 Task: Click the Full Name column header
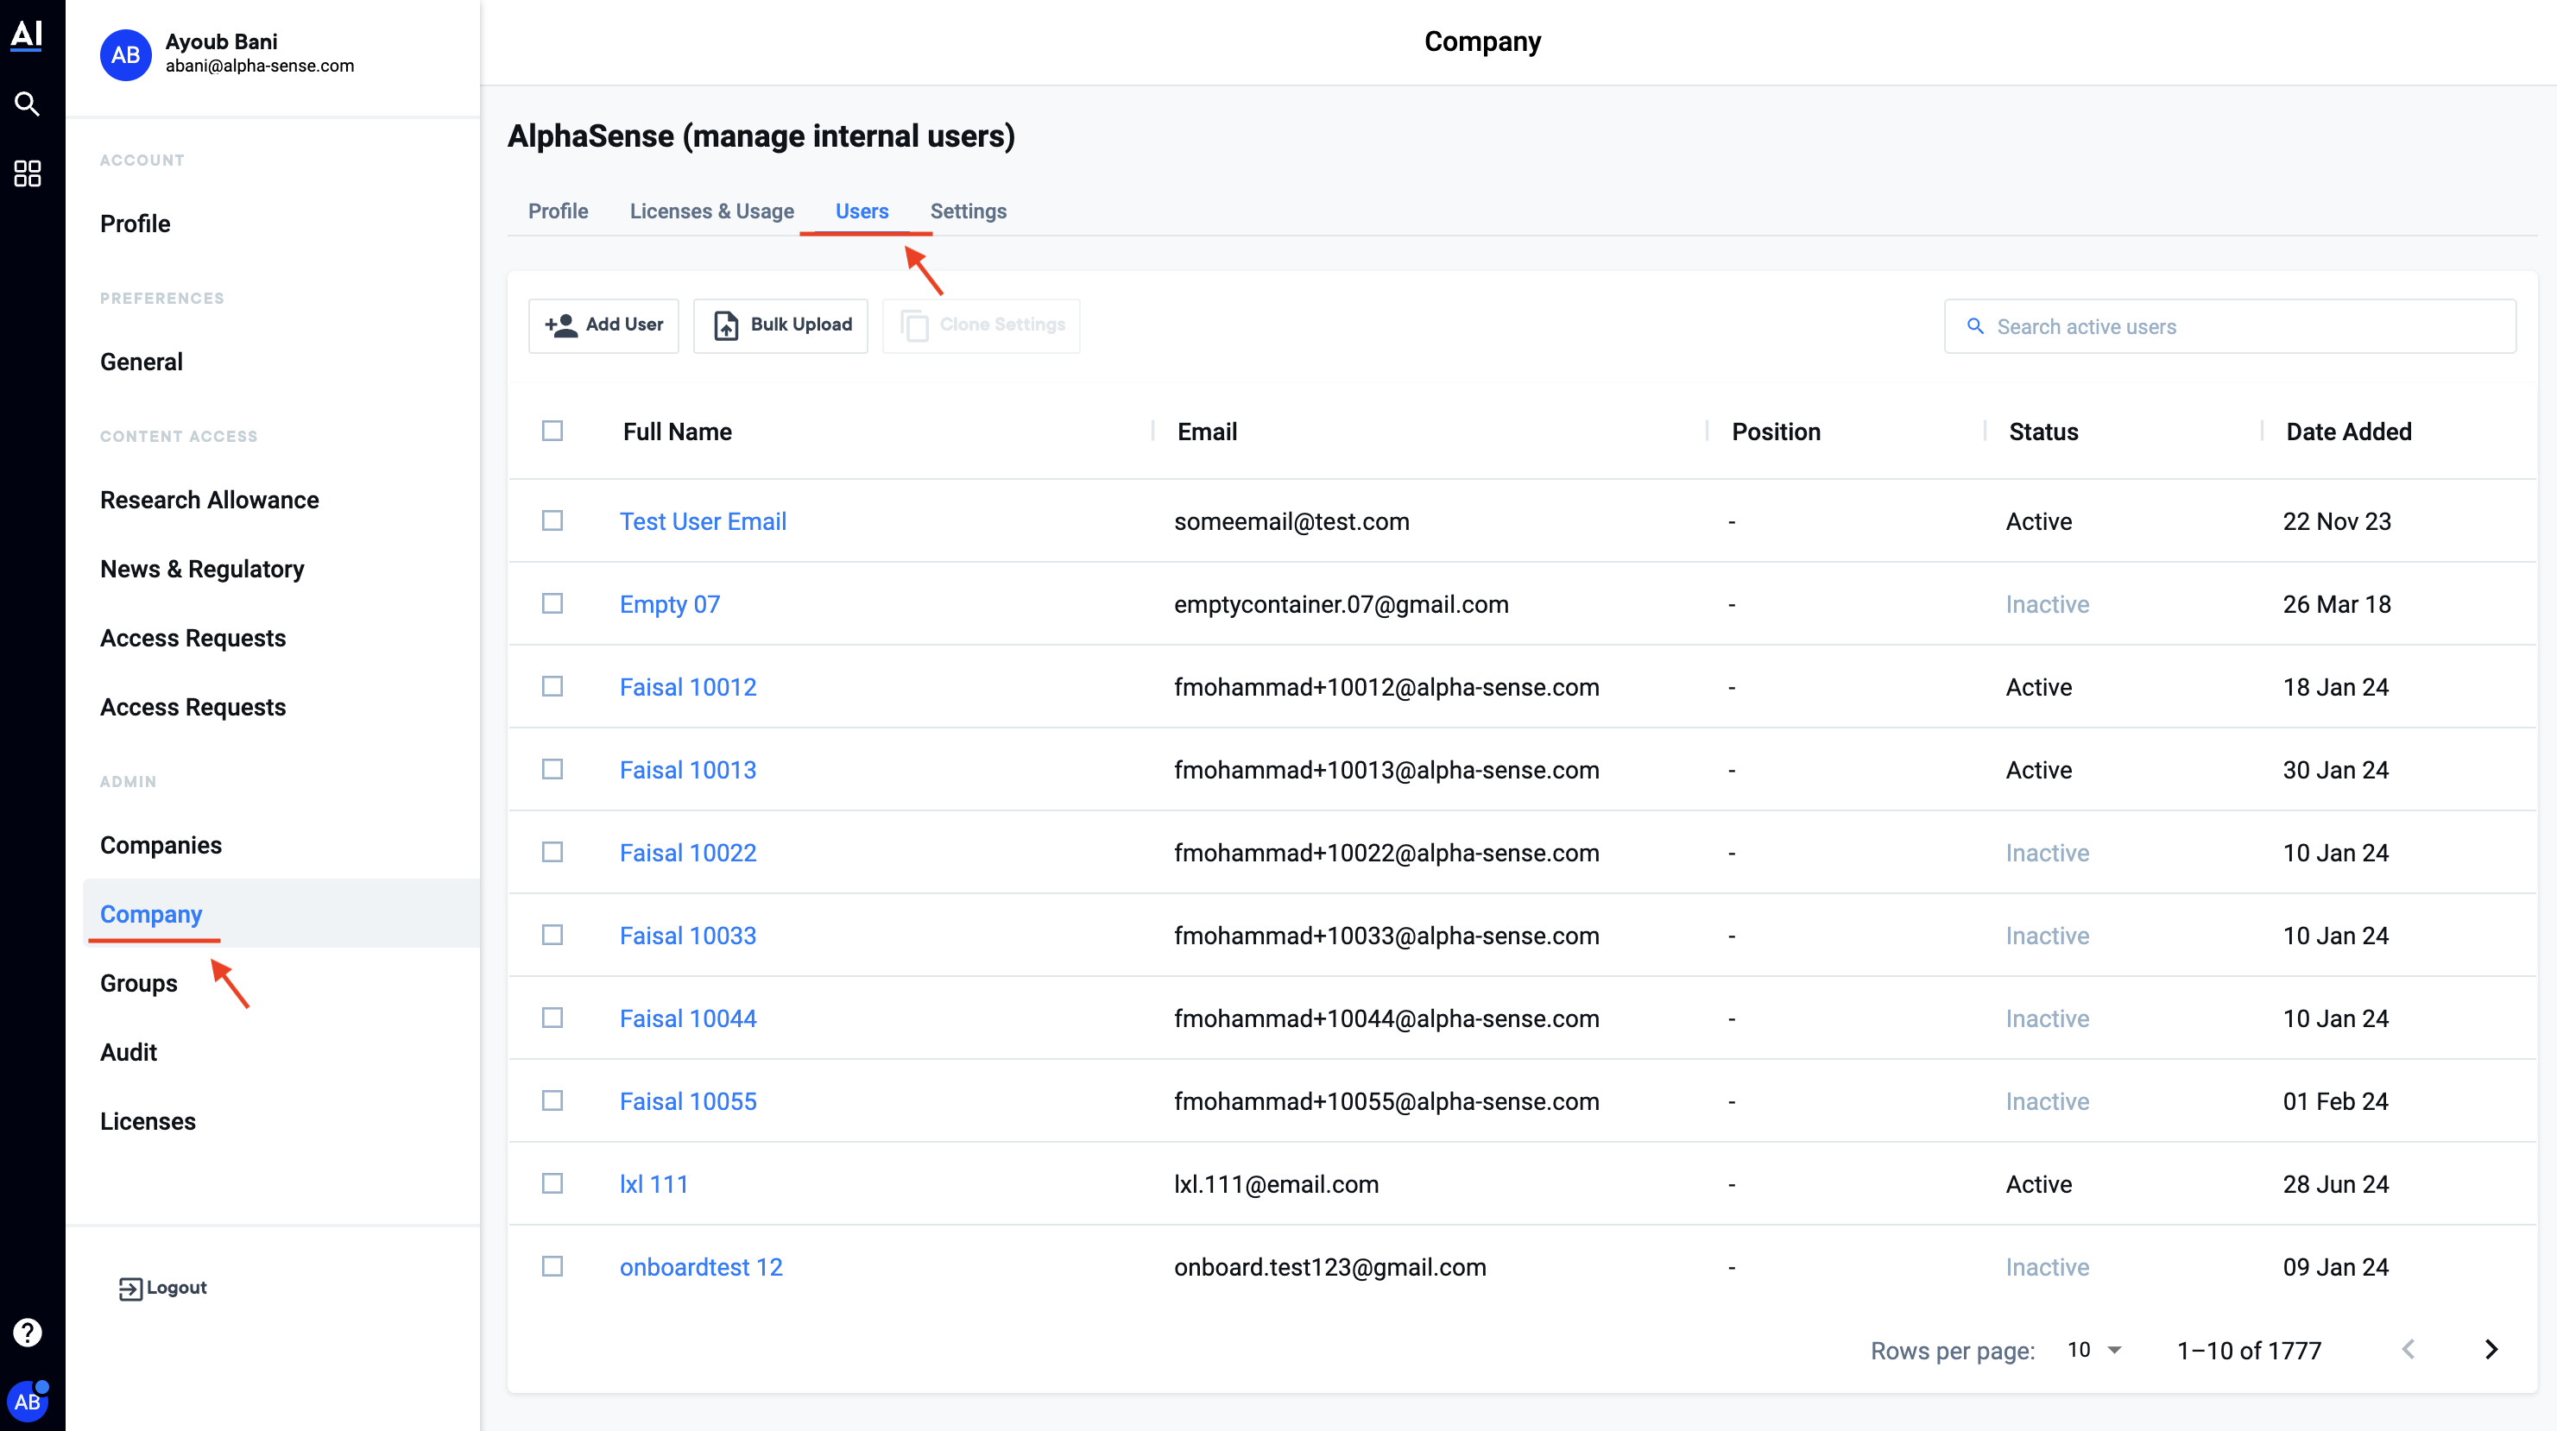[677, 432]
